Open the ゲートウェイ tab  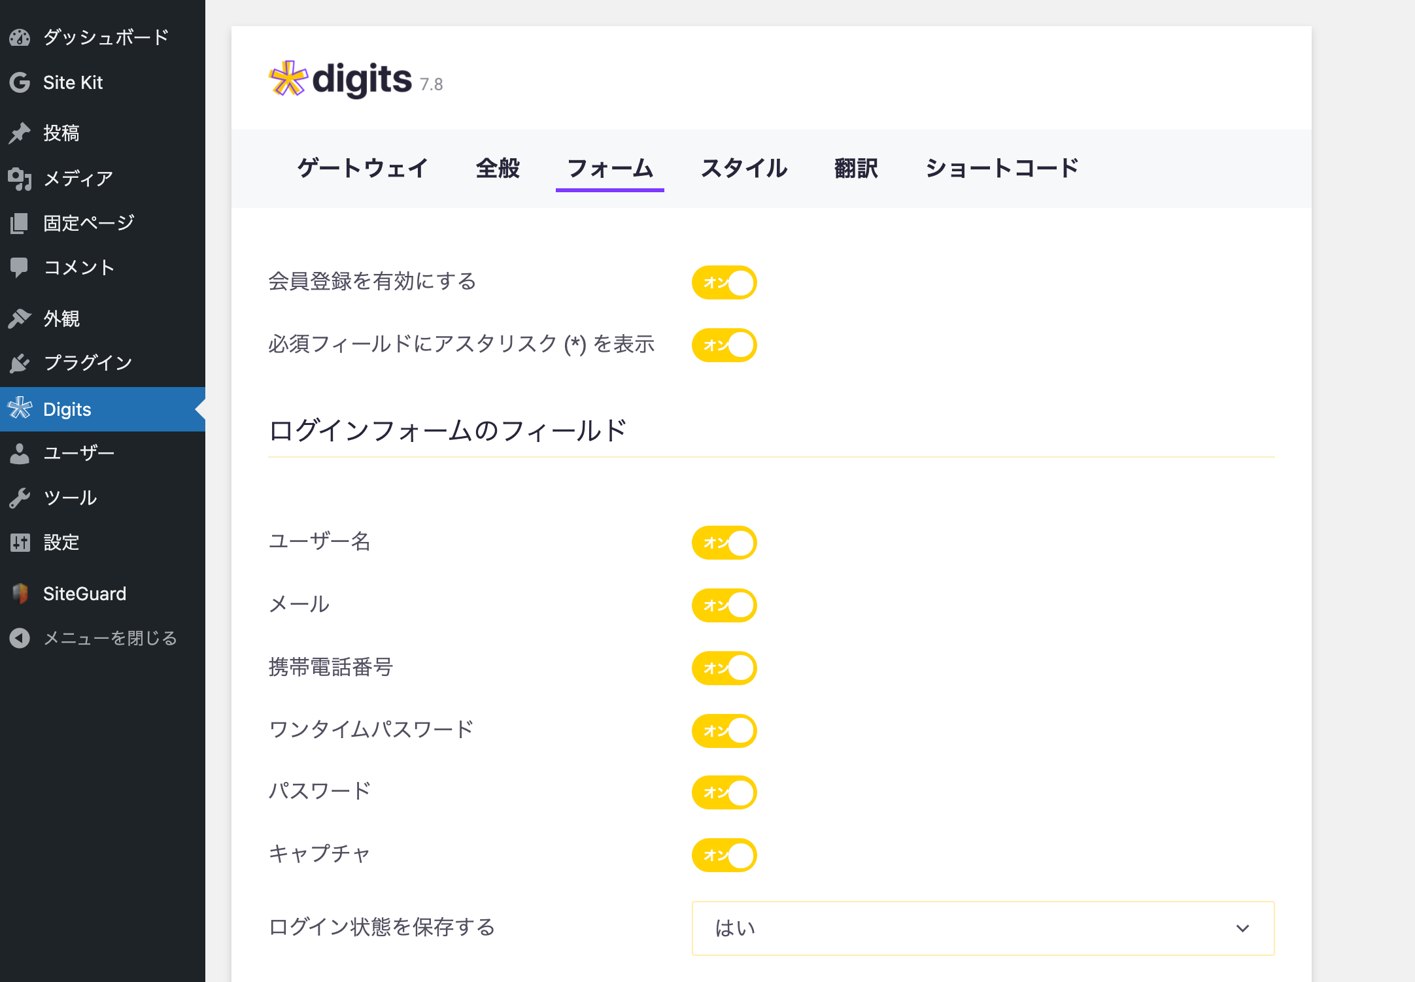pyautogui.click(x=362, y=169)
